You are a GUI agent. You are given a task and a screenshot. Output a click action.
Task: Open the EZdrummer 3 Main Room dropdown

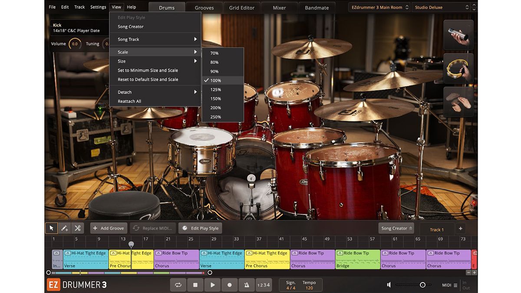[379, 7]
